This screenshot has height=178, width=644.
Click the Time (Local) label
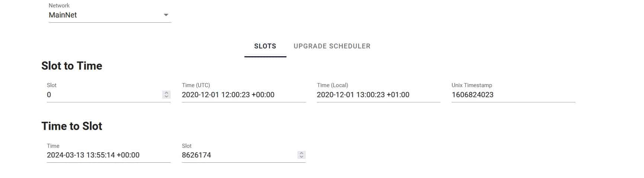[333, 85]
